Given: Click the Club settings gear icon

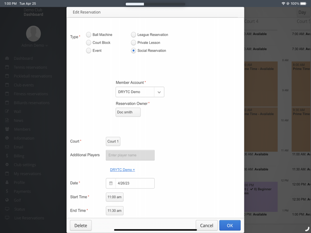Looking at the screenshot, I should 7,165.
